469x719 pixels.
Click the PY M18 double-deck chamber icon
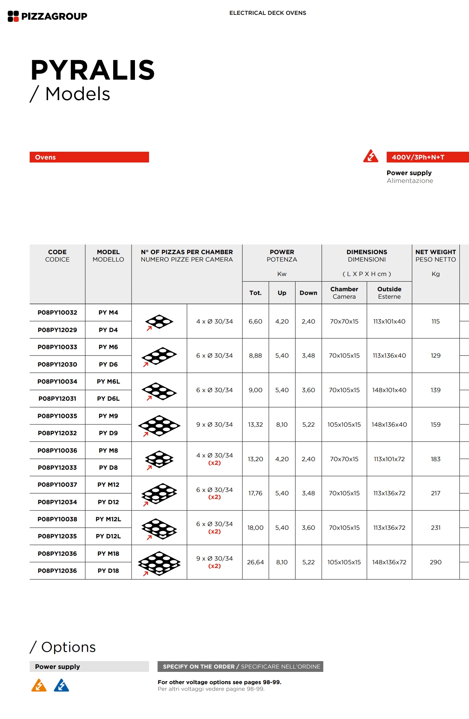coord(159,562)
